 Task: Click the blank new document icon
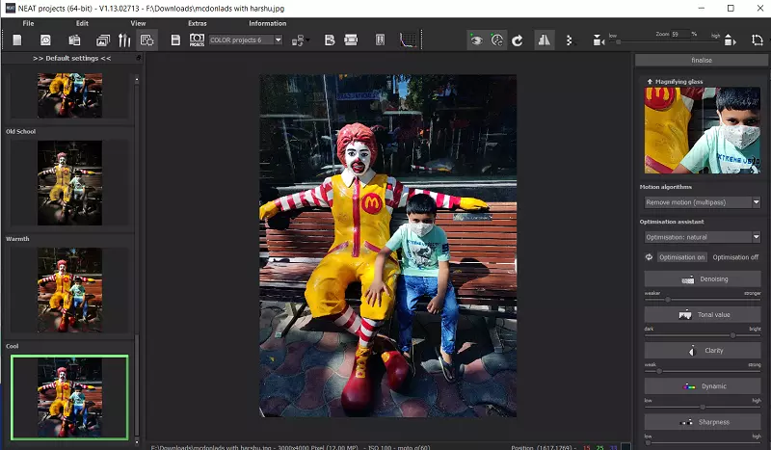click(17, 40)
